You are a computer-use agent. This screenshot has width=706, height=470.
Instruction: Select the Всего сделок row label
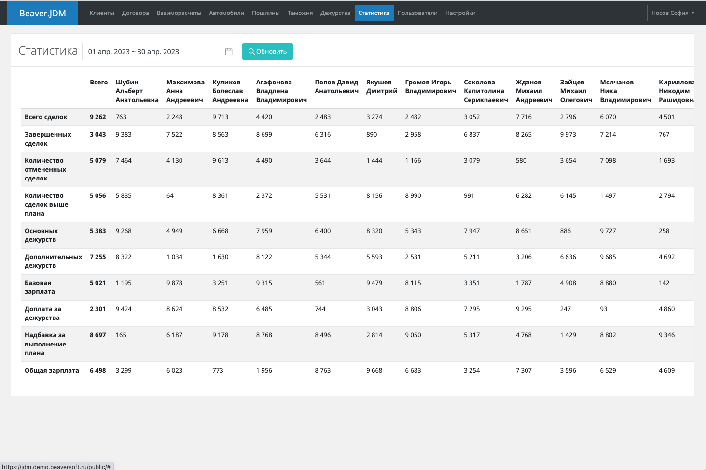[x=46, y=117]
